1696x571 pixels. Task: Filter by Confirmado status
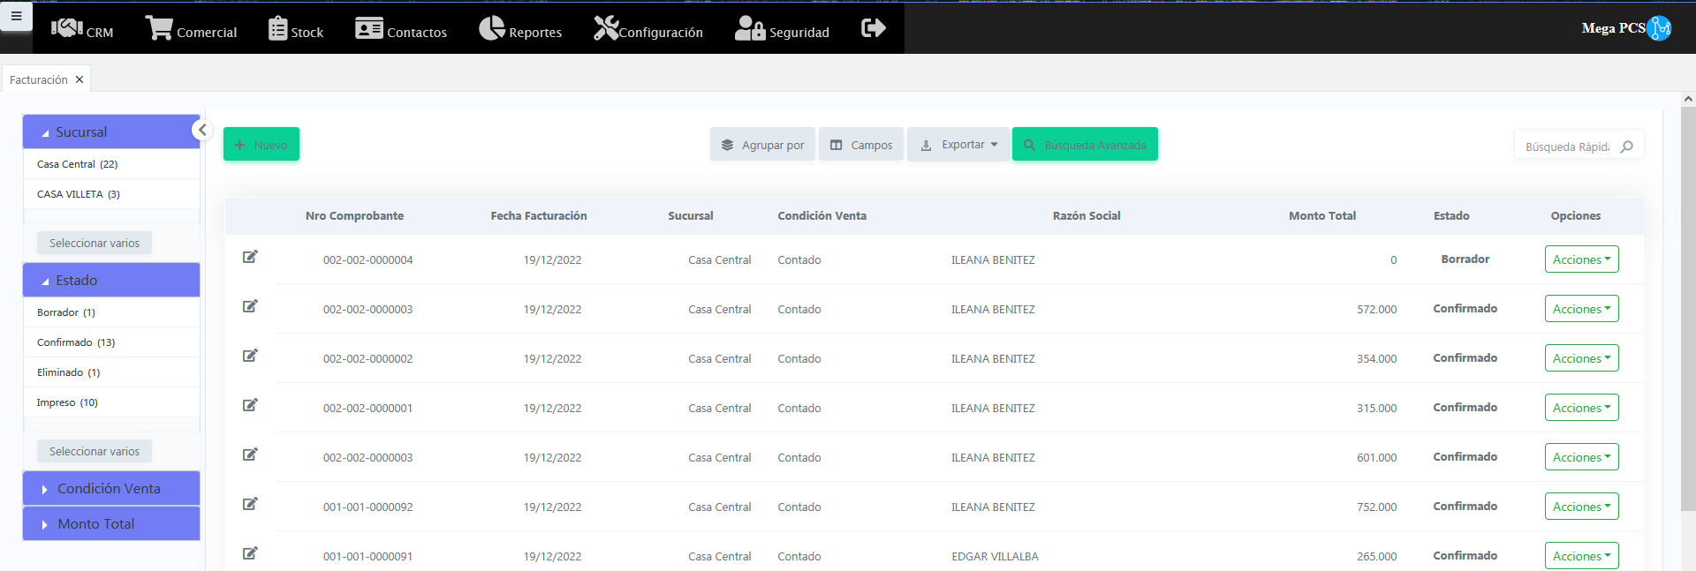tap(76, 342)
